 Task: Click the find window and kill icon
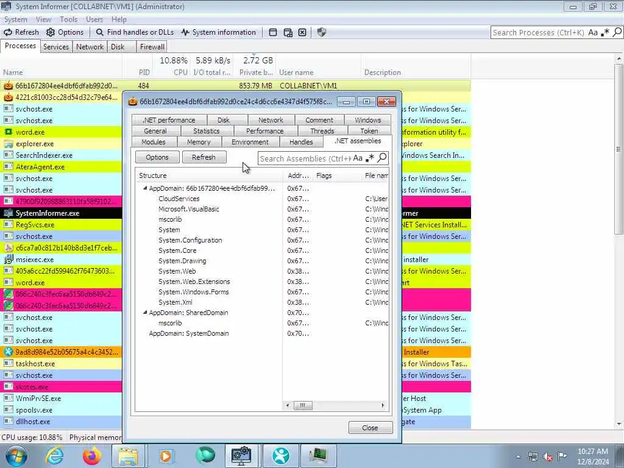(x=302, y=32)
